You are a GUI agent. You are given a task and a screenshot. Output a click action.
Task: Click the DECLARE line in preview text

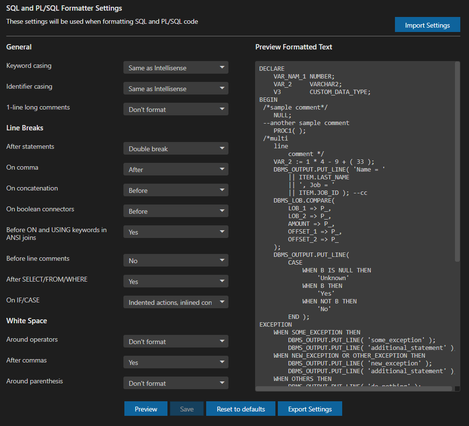click(272, 69)
